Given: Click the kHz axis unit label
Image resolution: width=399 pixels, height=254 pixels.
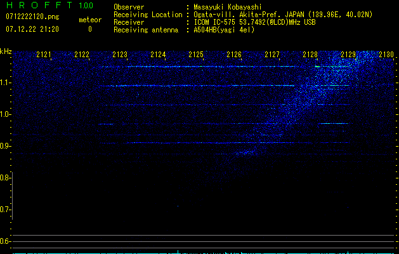Looking at the screenshot, I should tap(6, 51).
